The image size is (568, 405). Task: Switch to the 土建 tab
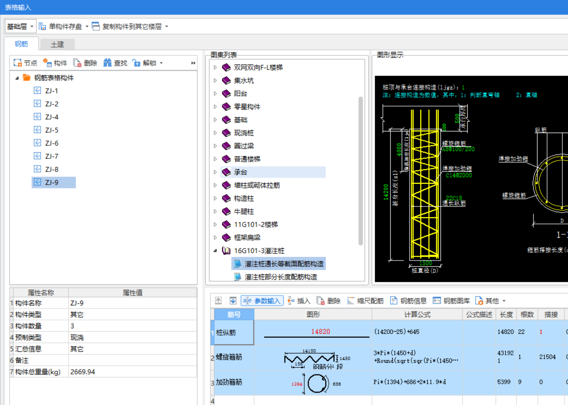(57, 44)
